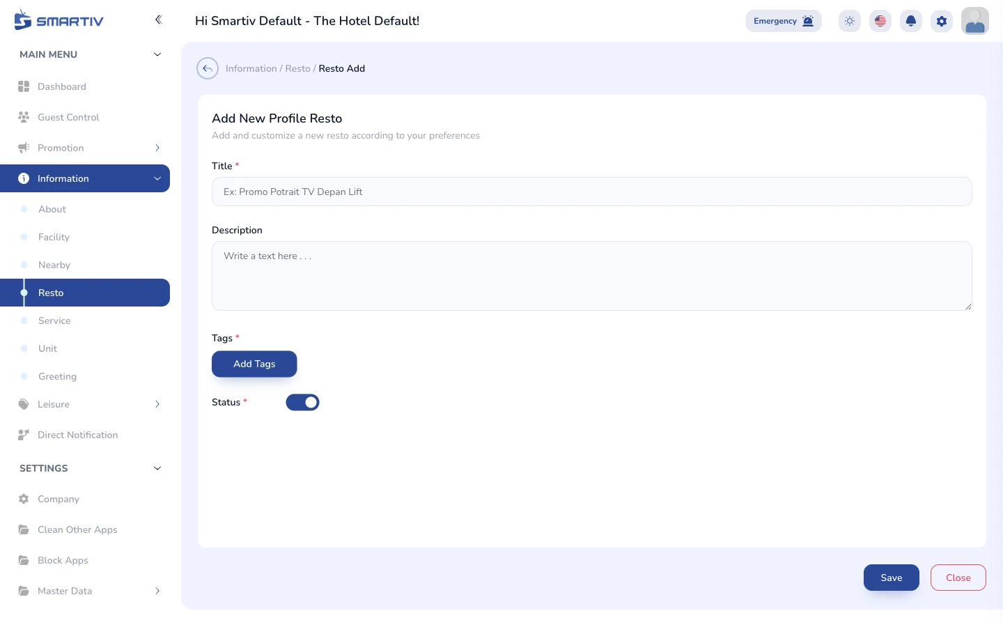The height and width of the screenshot is (627, 1003).
Task: Click the red Close button
Action: [958, 578]
